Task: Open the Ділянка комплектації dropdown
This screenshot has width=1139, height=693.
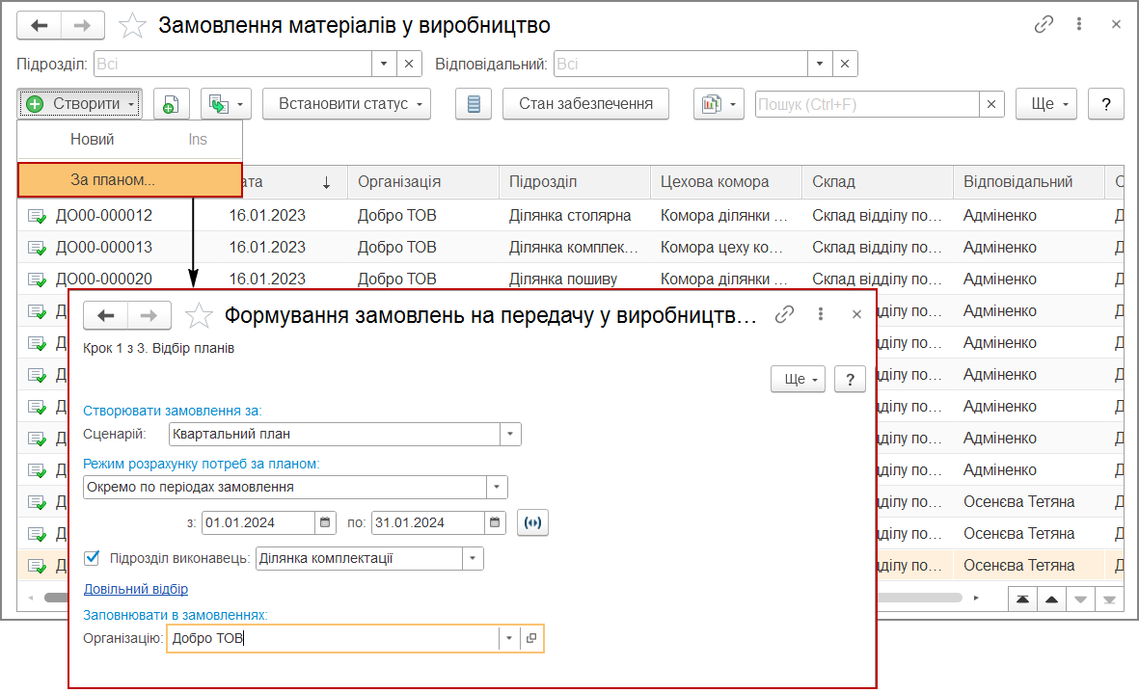Action: pos(473,558)
